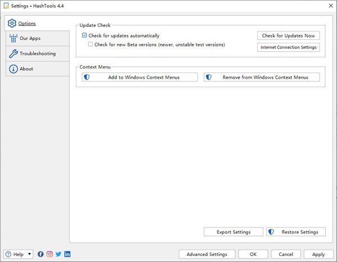Open Advanced Settings
The width and height of the screenshot is (337, 262).
coord(207,254)
